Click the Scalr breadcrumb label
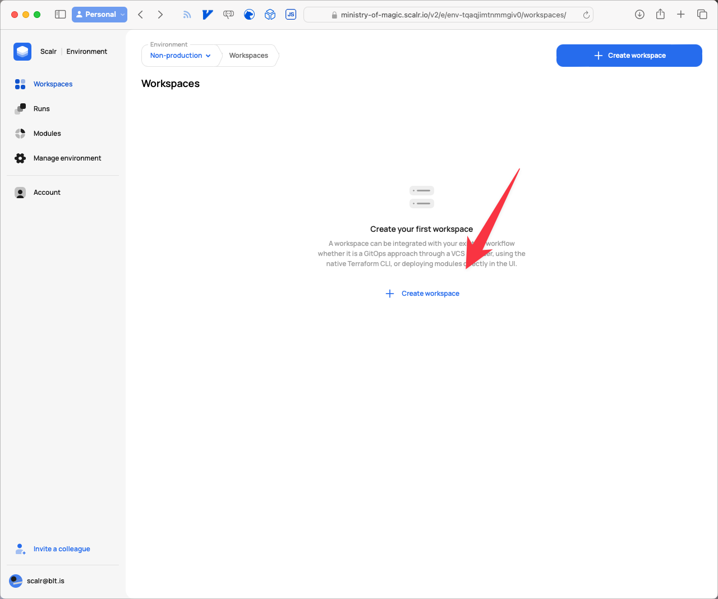Screen dimensions: 718x599 tap(48, 52)
